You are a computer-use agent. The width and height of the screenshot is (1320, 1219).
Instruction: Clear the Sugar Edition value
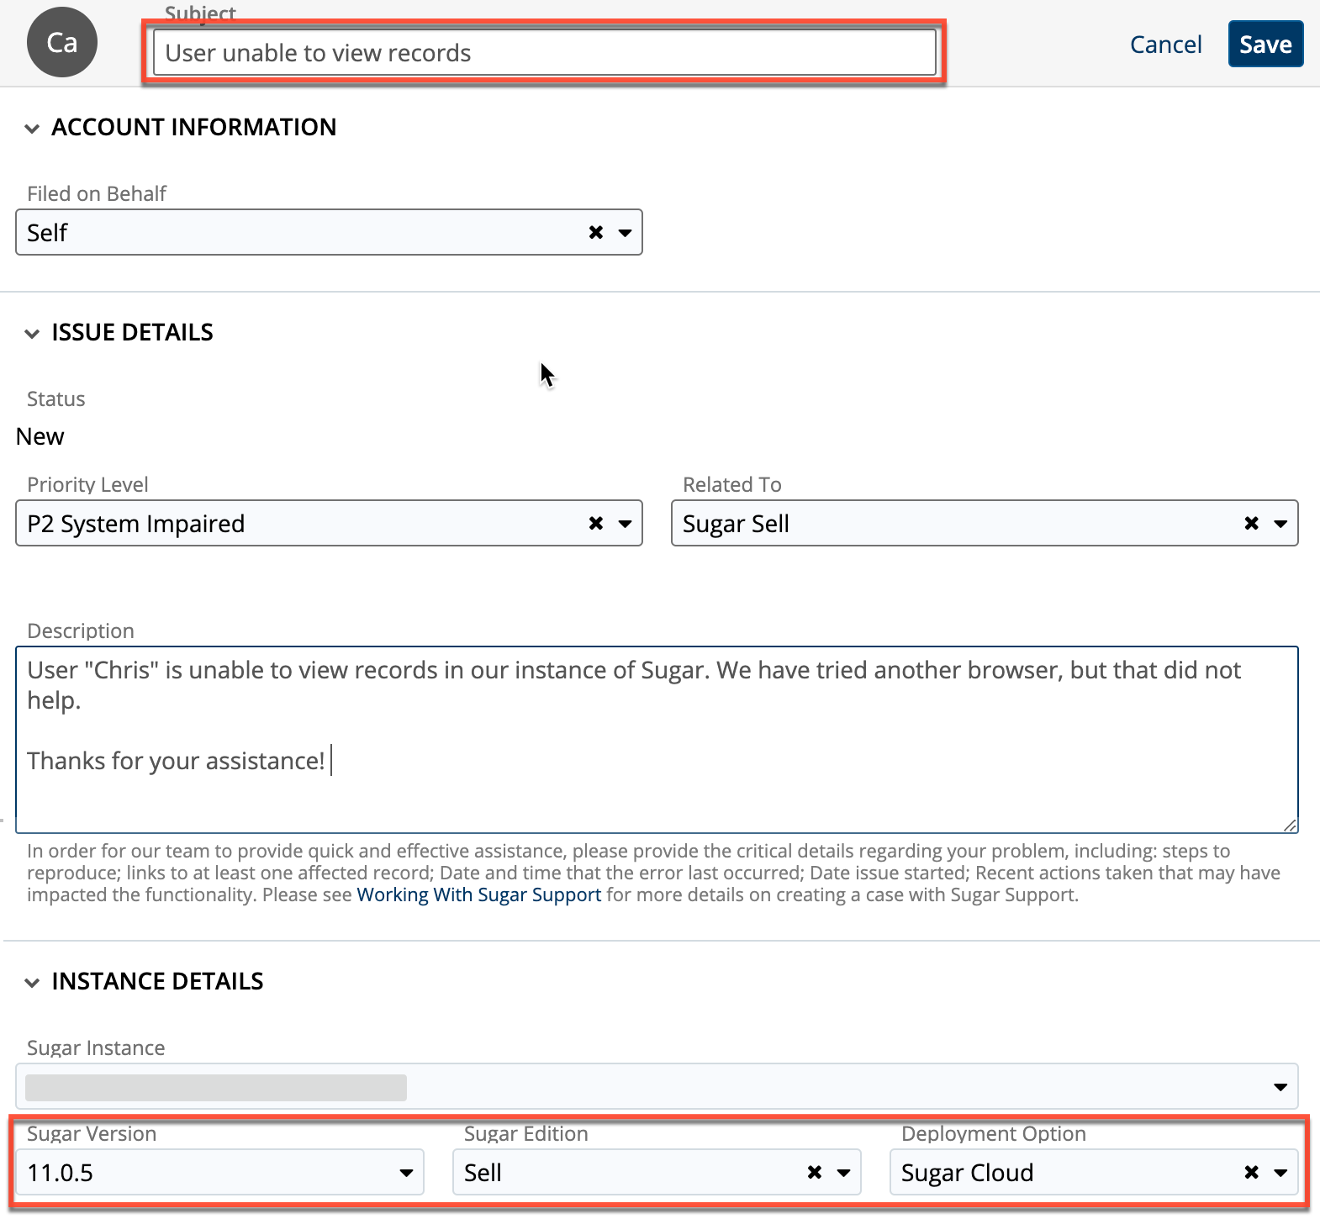(x=815, y=1173)
